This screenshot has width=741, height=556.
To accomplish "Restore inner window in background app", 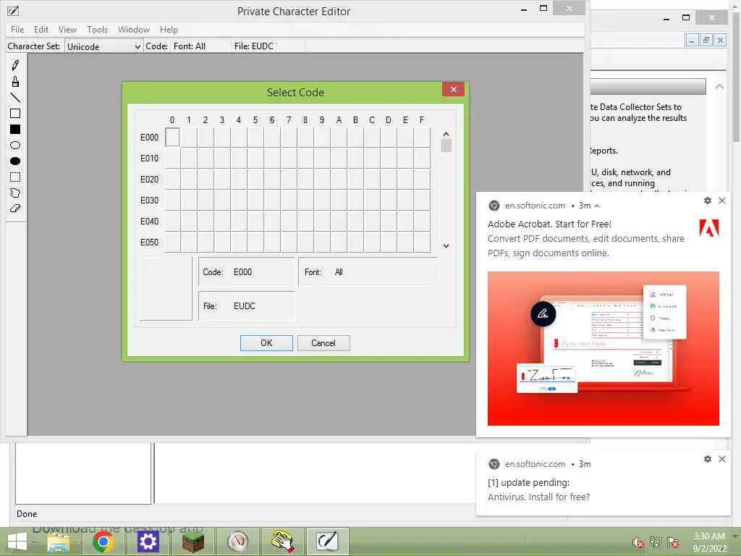I will coord(706,41).
